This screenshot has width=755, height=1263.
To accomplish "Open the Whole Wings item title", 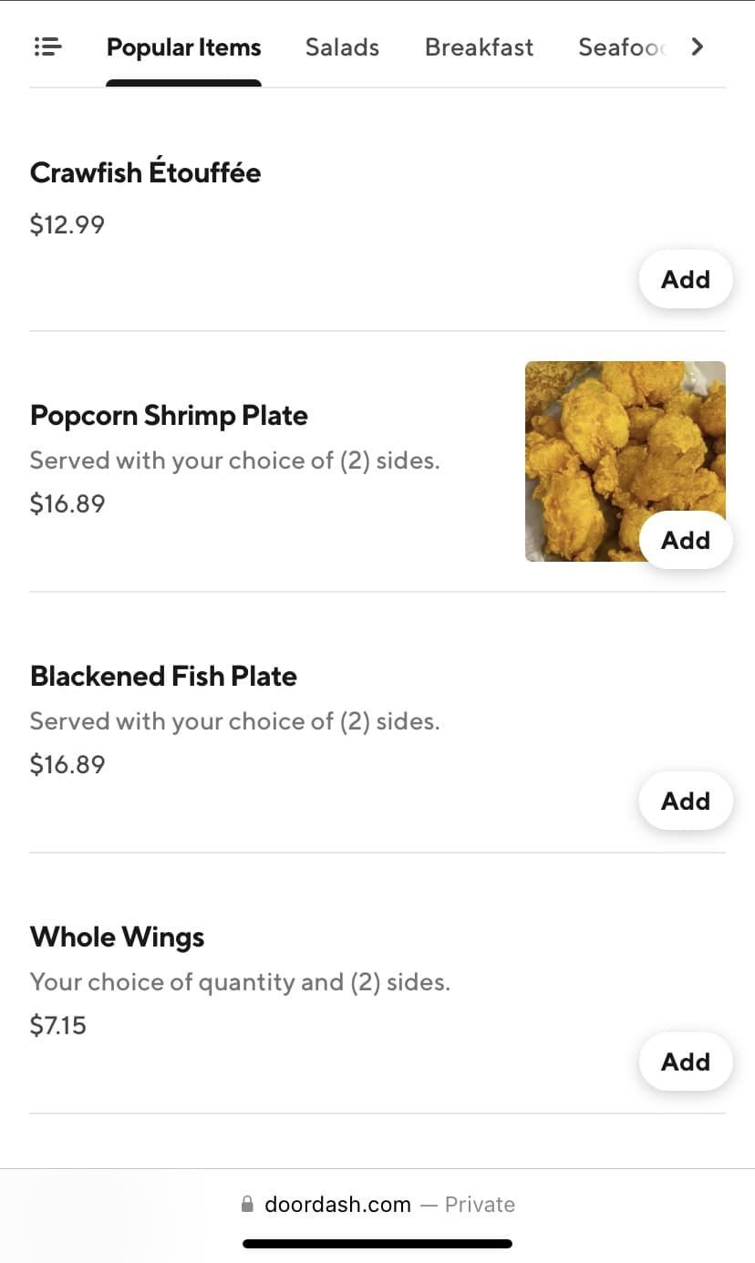I will (117, 937).
